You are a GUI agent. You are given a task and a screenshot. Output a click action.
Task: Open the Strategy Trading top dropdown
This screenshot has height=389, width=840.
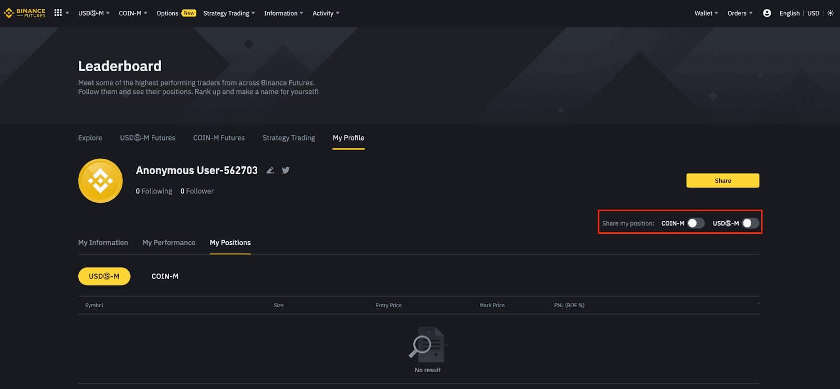point(229,13)
